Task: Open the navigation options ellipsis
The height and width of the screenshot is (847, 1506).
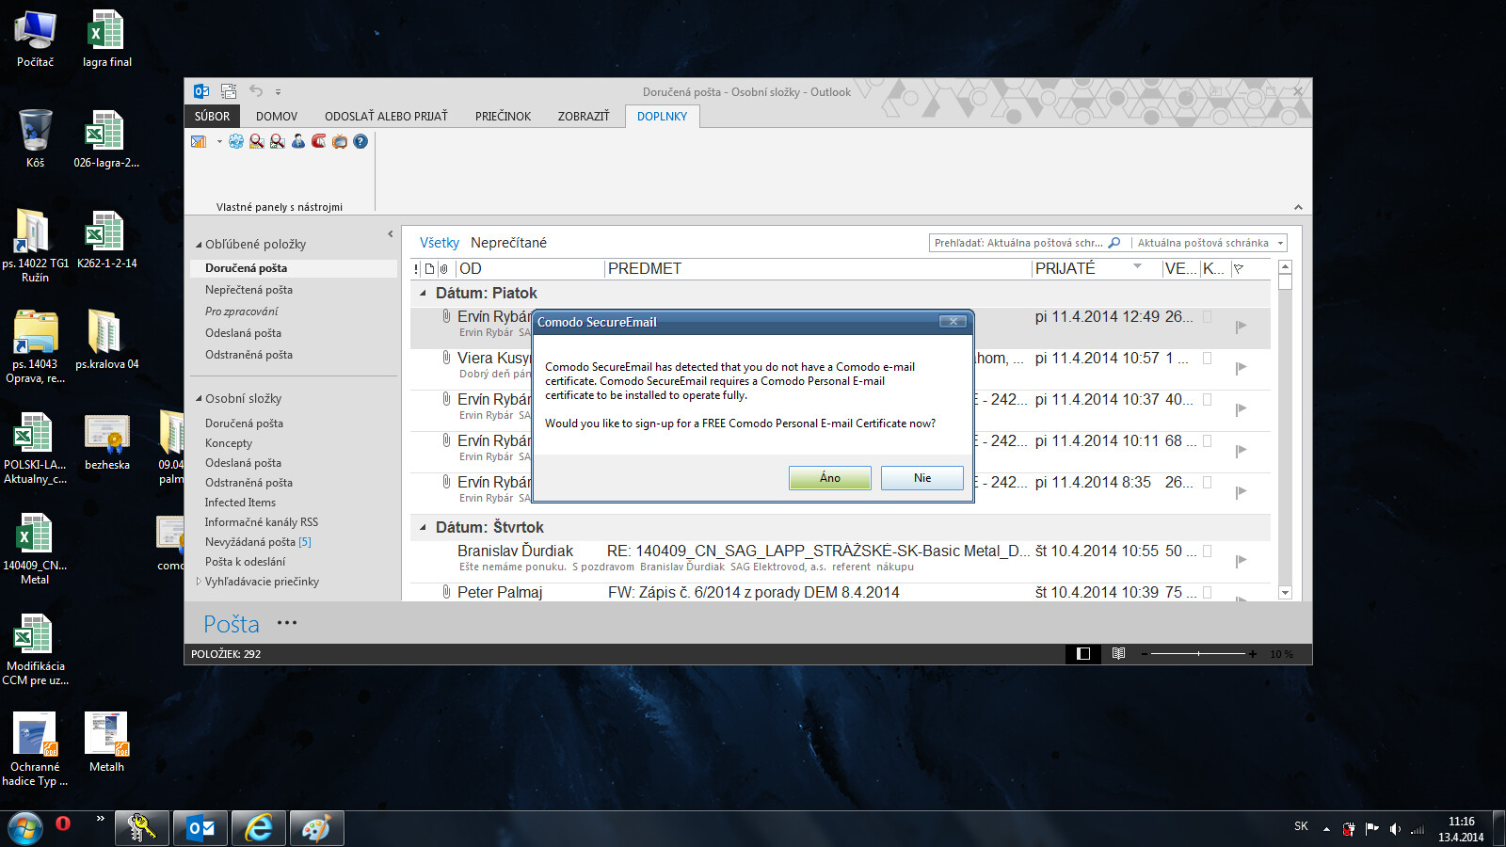Action: 287,623
